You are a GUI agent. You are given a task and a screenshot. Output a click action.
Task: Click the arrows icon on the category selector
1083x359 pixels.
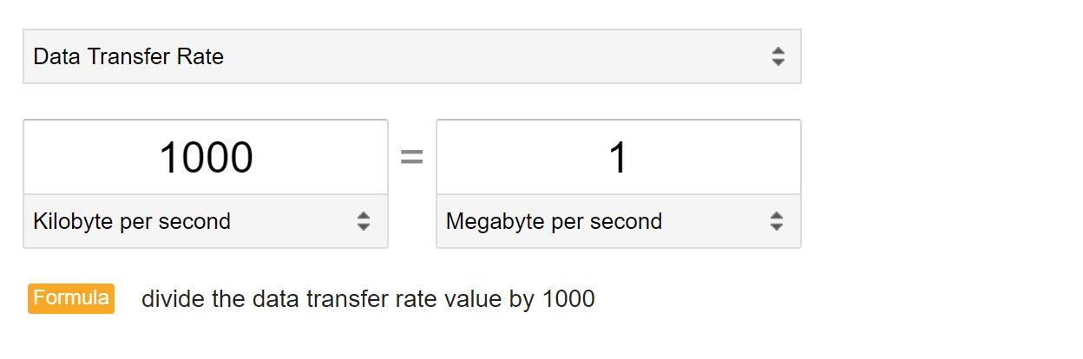tap(778, 57)
